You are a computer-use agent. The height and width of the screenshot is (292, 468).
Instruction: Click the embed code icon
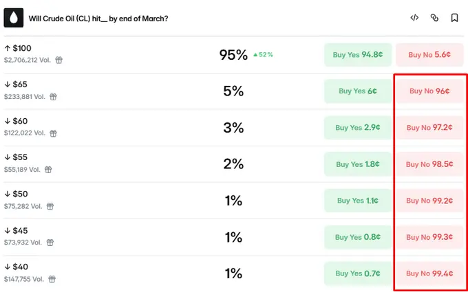click(414, 18)
